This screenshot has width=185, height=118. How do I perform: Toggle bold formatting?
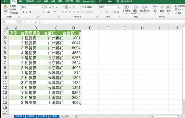[x=23, y=12]
